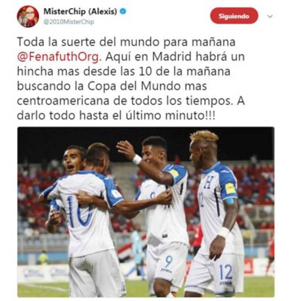
Task: Click the word 'centroamericana' in tweet text
Action: click(x=63, y=101)
